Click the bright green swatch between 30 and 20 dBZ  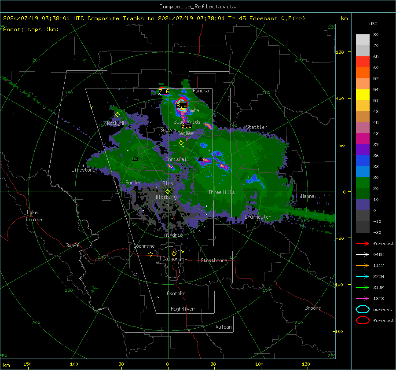pyautogui.click(x=363, y=183)
